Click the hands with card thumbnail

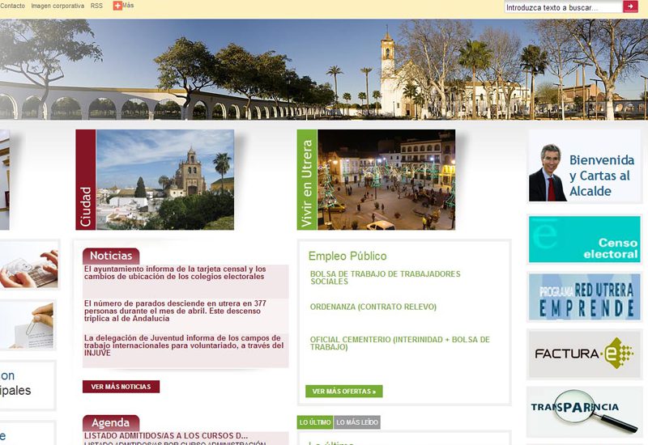pyautogui.click(x=29, y=265)
